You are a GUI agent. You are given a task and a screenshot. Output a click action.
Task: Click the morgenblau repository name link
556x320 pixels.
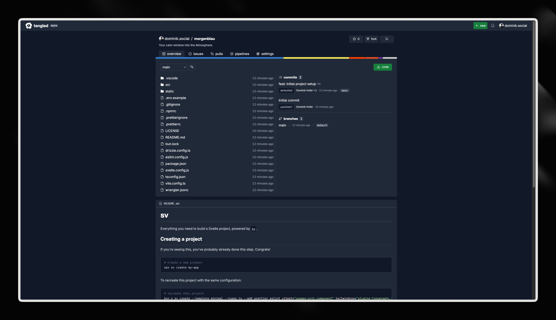click(x=204, y=39)
